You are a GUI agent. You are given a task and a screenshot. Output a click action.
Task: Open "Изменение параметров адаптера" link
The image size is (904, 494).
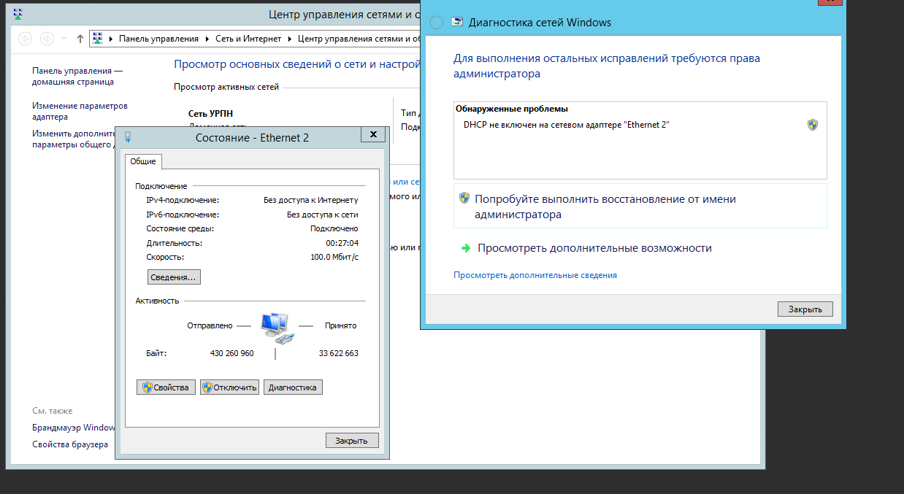[x=80, y=111]
